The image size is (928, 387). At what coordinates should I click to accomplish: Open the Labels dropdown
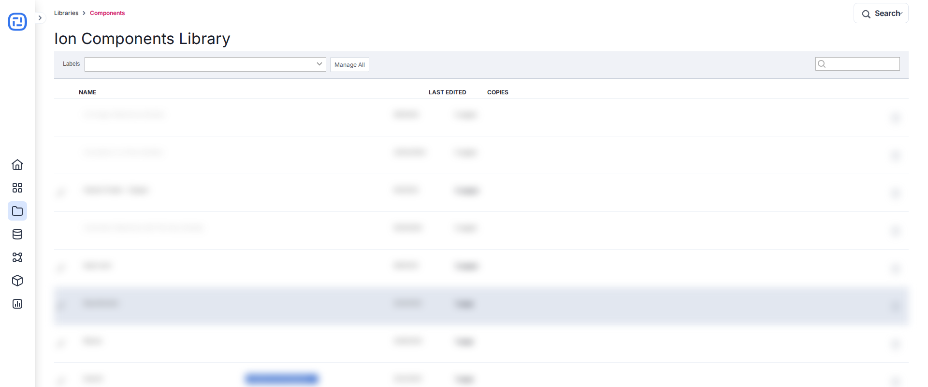click(x=205, y=64)
